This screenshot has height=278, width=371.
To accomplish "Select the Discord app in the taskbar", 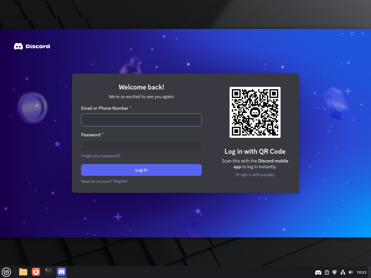I will pos(61,272).
